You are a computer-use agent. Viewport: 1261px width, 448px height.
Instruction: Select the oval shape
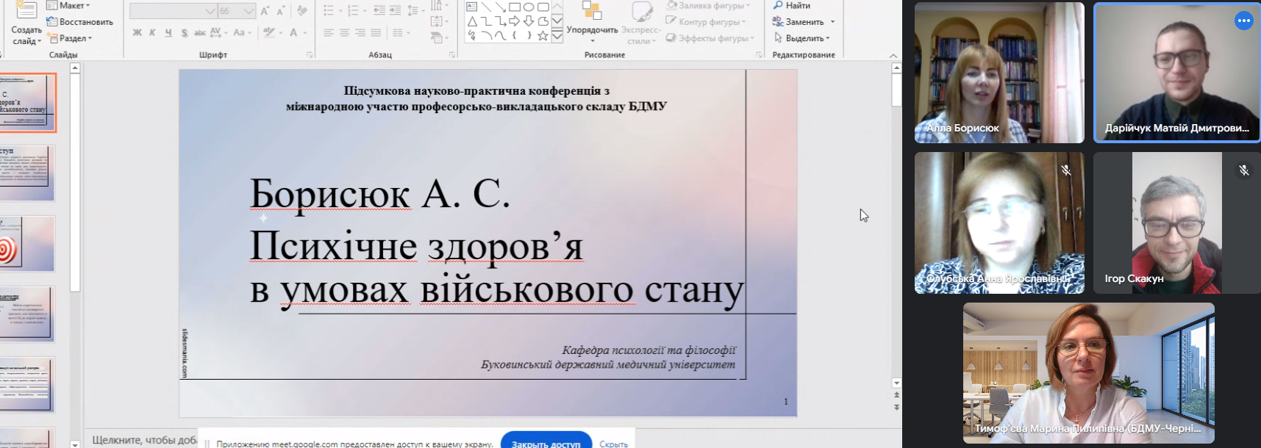(529, 7)
